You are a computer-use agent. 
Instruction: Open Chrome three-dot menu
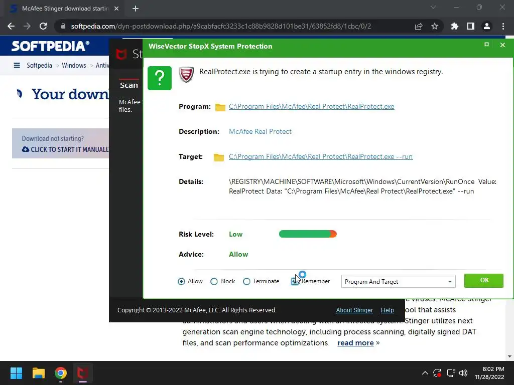[503, 26]
